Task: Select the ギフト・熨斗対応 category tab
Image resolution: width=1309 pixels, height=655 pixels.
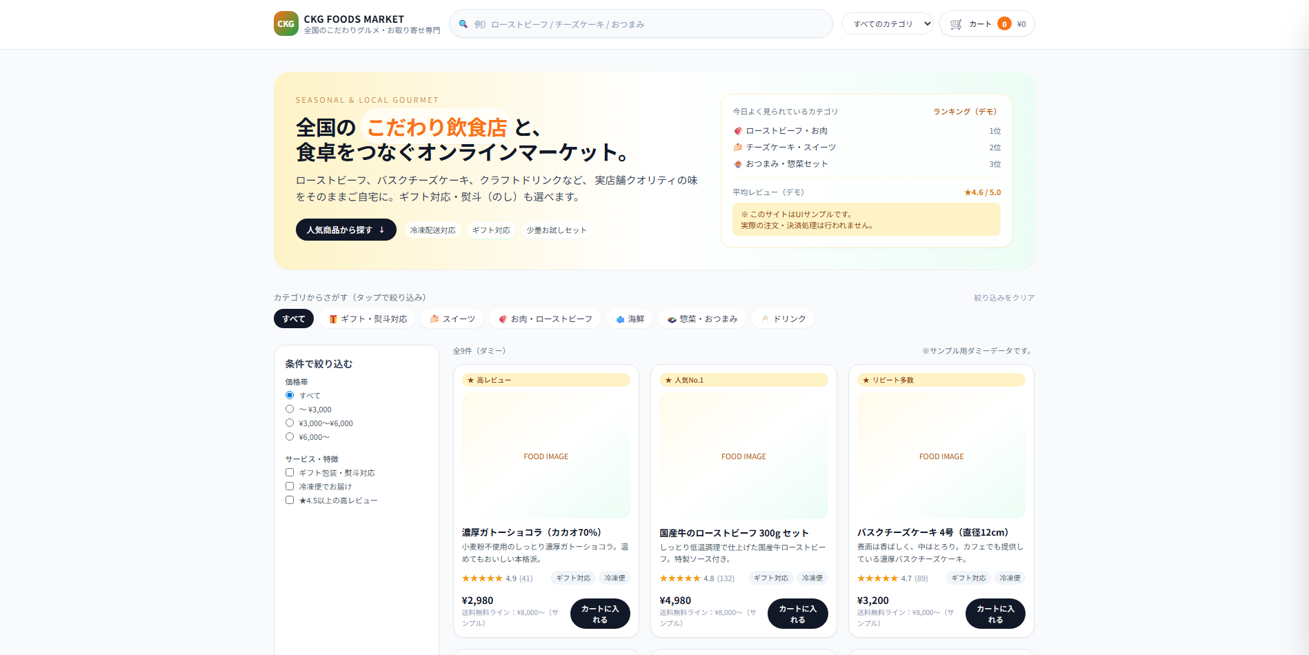Action: [x=368, y=319]
